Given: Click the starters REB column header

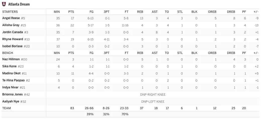Looking at the screenshot, I should pos(140,12).
